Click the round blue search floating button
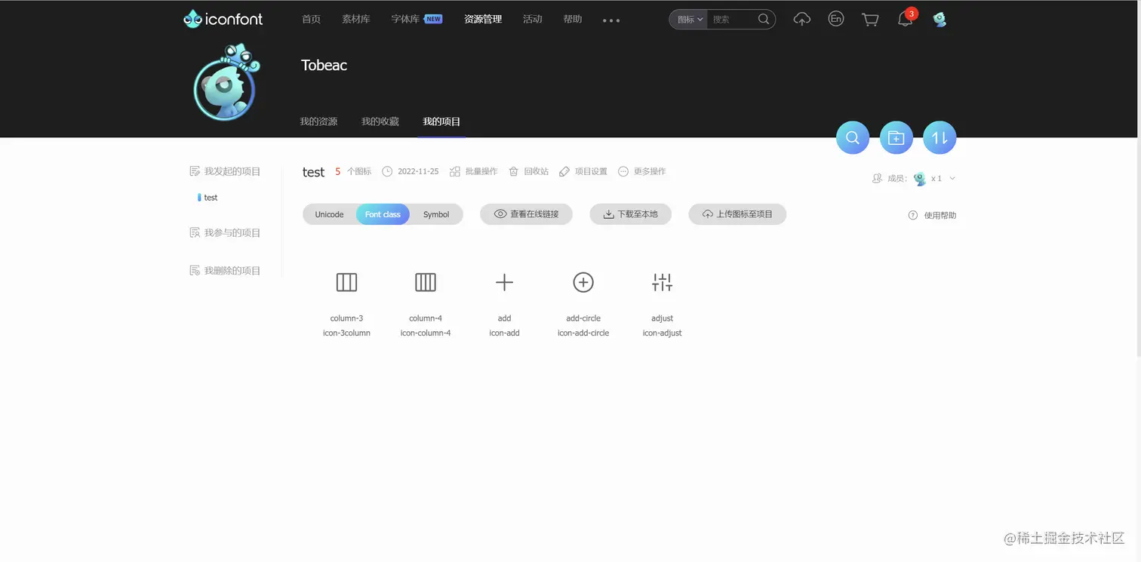This screenshot has height=562, width=1141. [853, 137]
